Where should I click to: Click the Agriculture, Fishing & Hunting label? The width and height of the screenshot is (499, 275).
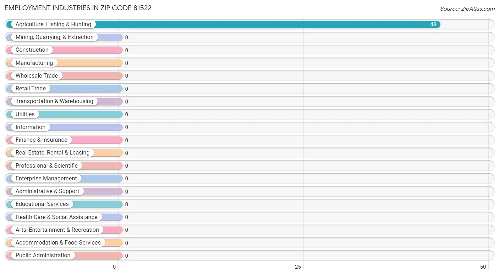coord(53,24)
